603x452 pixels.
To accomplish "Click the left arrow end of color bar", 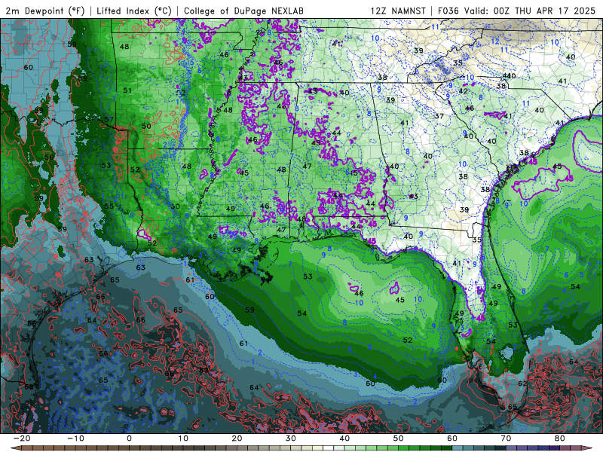I will 14,448.
